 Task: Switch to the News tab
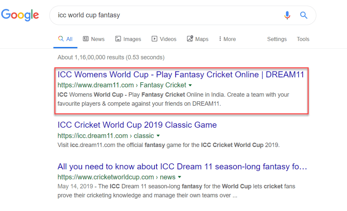pos(94,39)
